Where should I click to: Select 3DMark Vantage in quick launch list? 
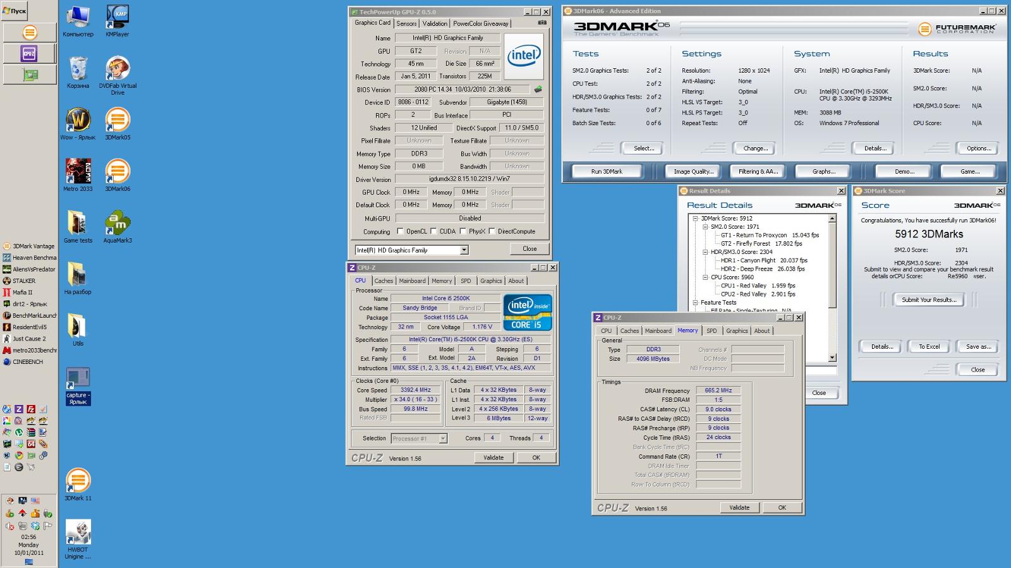point(29,246)
